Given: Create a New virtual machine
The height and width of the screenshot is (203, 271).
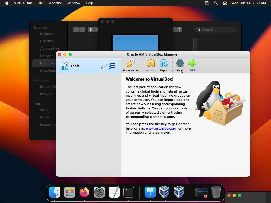Looking at the screenshot, I should pyautogui.click(x=180, y=66).
